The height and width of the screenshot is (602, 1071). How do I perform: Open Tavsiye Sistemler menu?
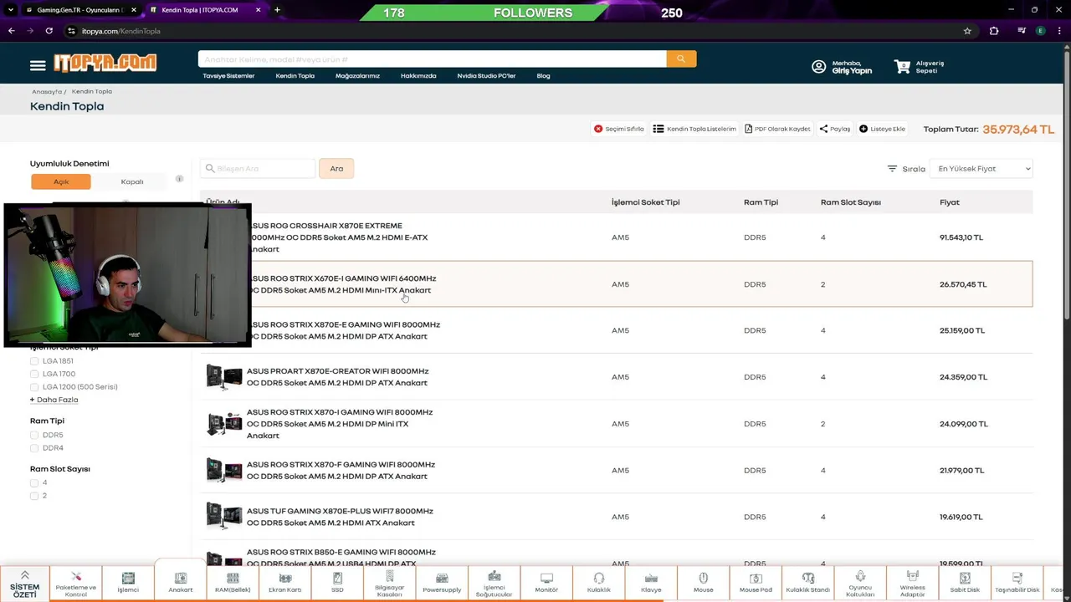click(228, 75)
